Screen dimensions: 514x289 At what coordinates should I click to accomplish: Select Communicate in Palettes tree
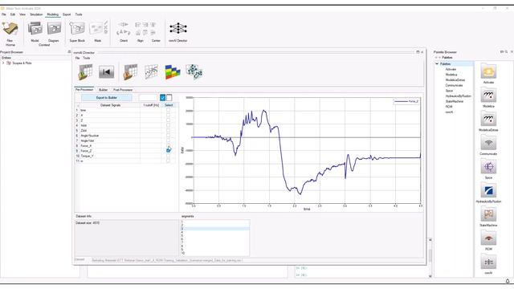click(454, 85)
